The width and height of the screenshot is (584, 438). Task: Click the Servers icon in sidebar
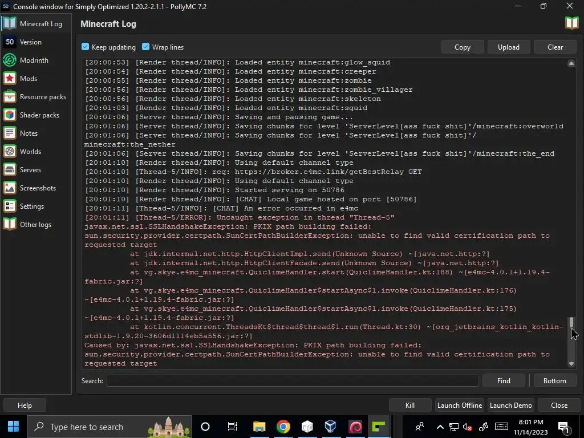(x=10, y=169)
